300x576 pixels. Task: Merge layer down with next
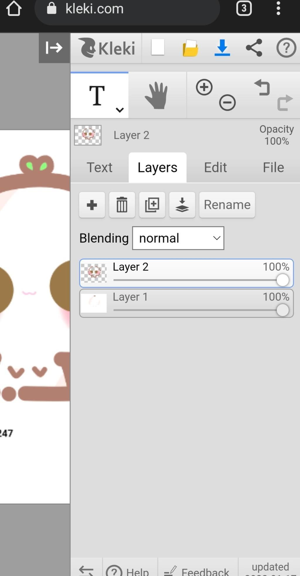click(x=182, y=205)
